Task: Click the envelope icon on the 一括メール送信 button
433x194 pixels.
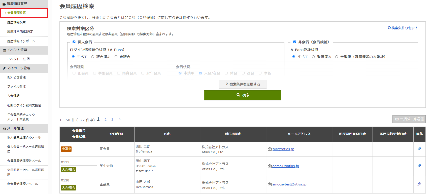Action: tap(397, 119)
